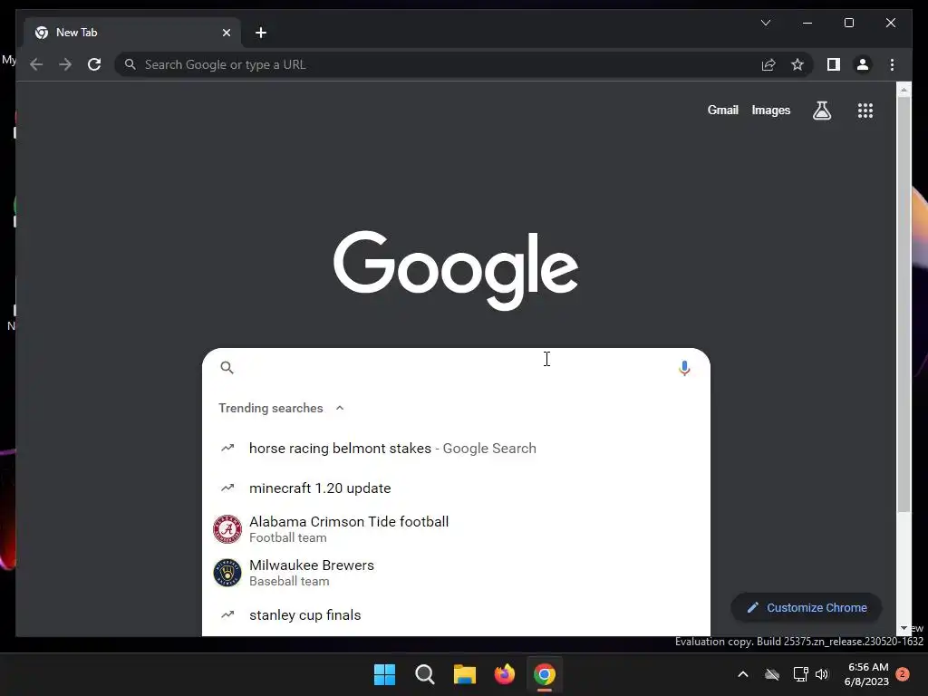
Task: Reload the page with the refresh icon
Action: pyautogui.click(x=94, y=64)
